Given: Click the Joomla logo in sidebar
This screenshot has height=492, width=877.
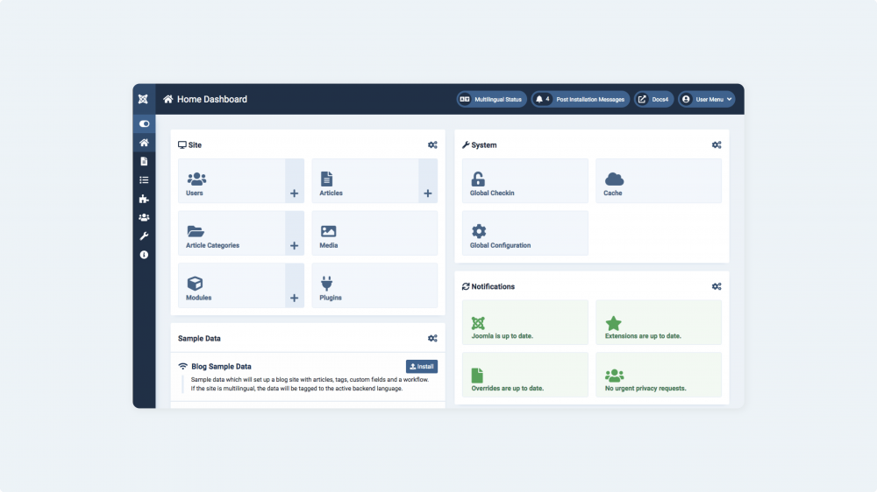Looking at the screenshot, I should click(x=143, y=100).
